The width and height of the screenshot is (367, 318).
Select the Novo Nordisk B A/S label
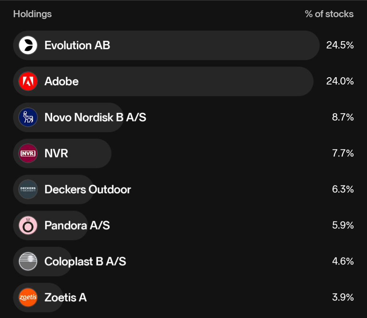point(95,117)
